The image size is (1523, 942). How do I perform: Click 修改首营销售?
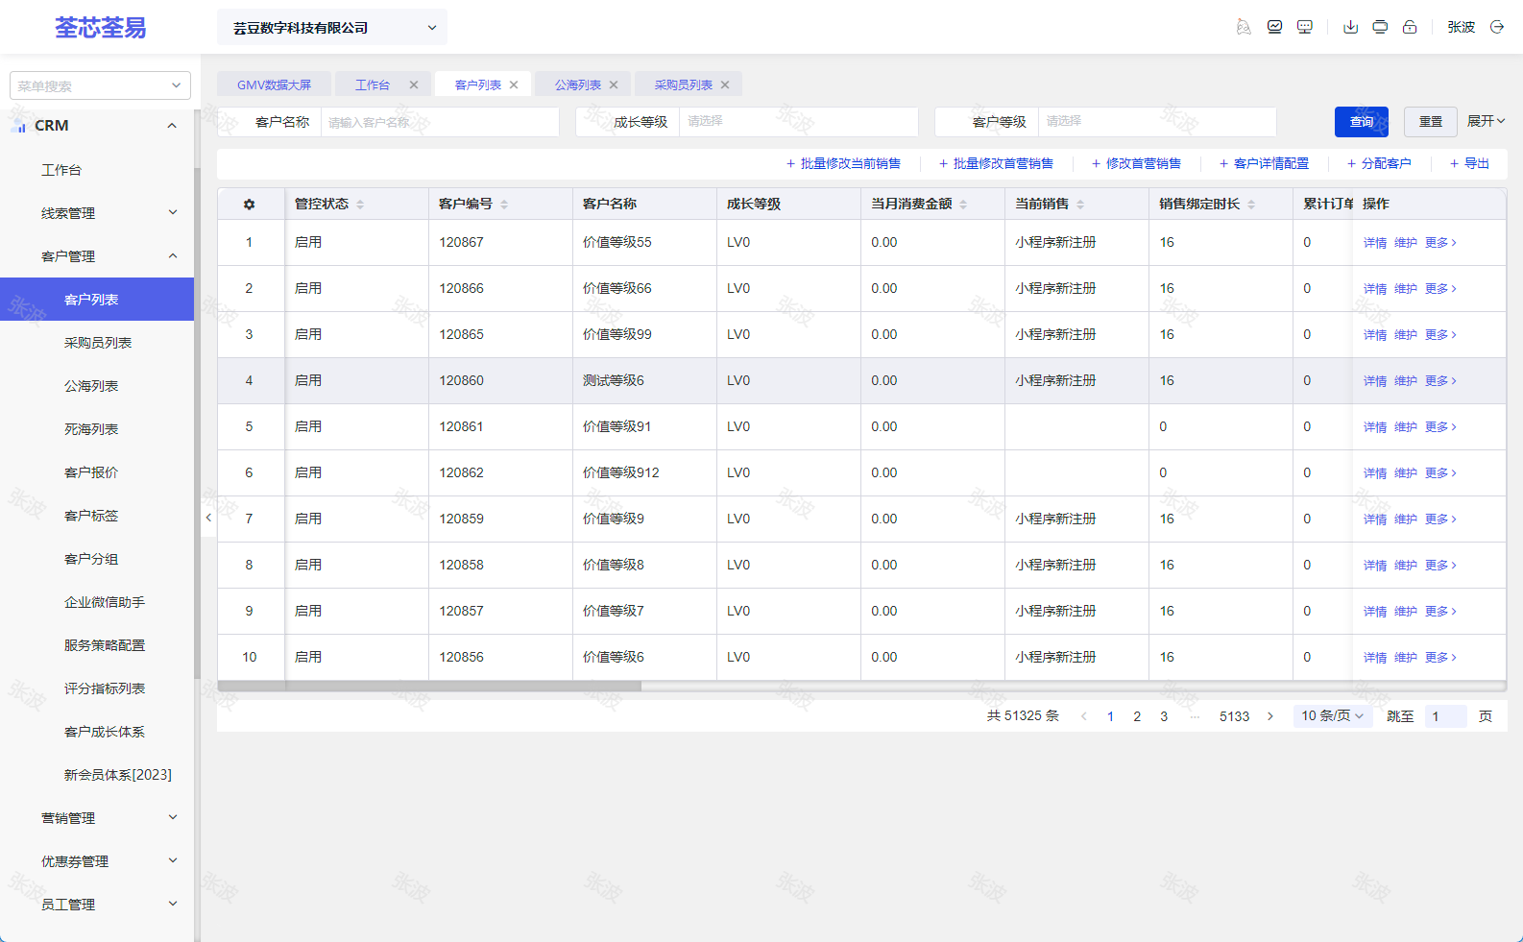[1136, 164]
